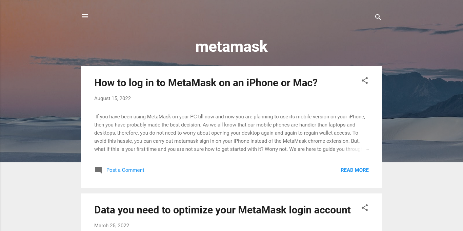Screen dimensions: 463x231
Task: Open the Data you need to optimize post
Action: tap(222, 210)
